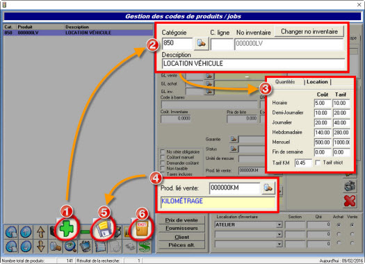Expand the ATELIER location dropdown

(279, 224)
